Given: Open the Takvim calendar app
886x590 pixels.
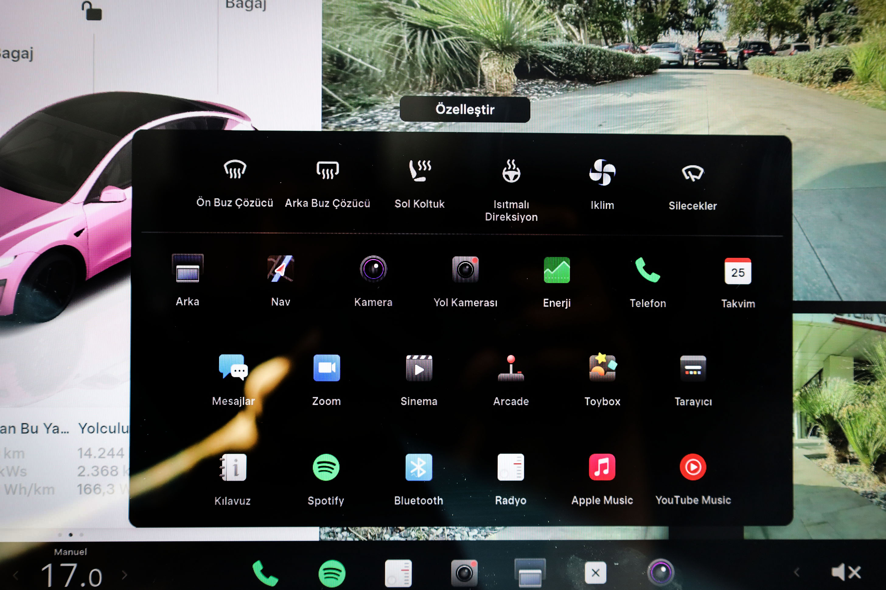Looking at the screenshot, I should (x=738, y=271).
